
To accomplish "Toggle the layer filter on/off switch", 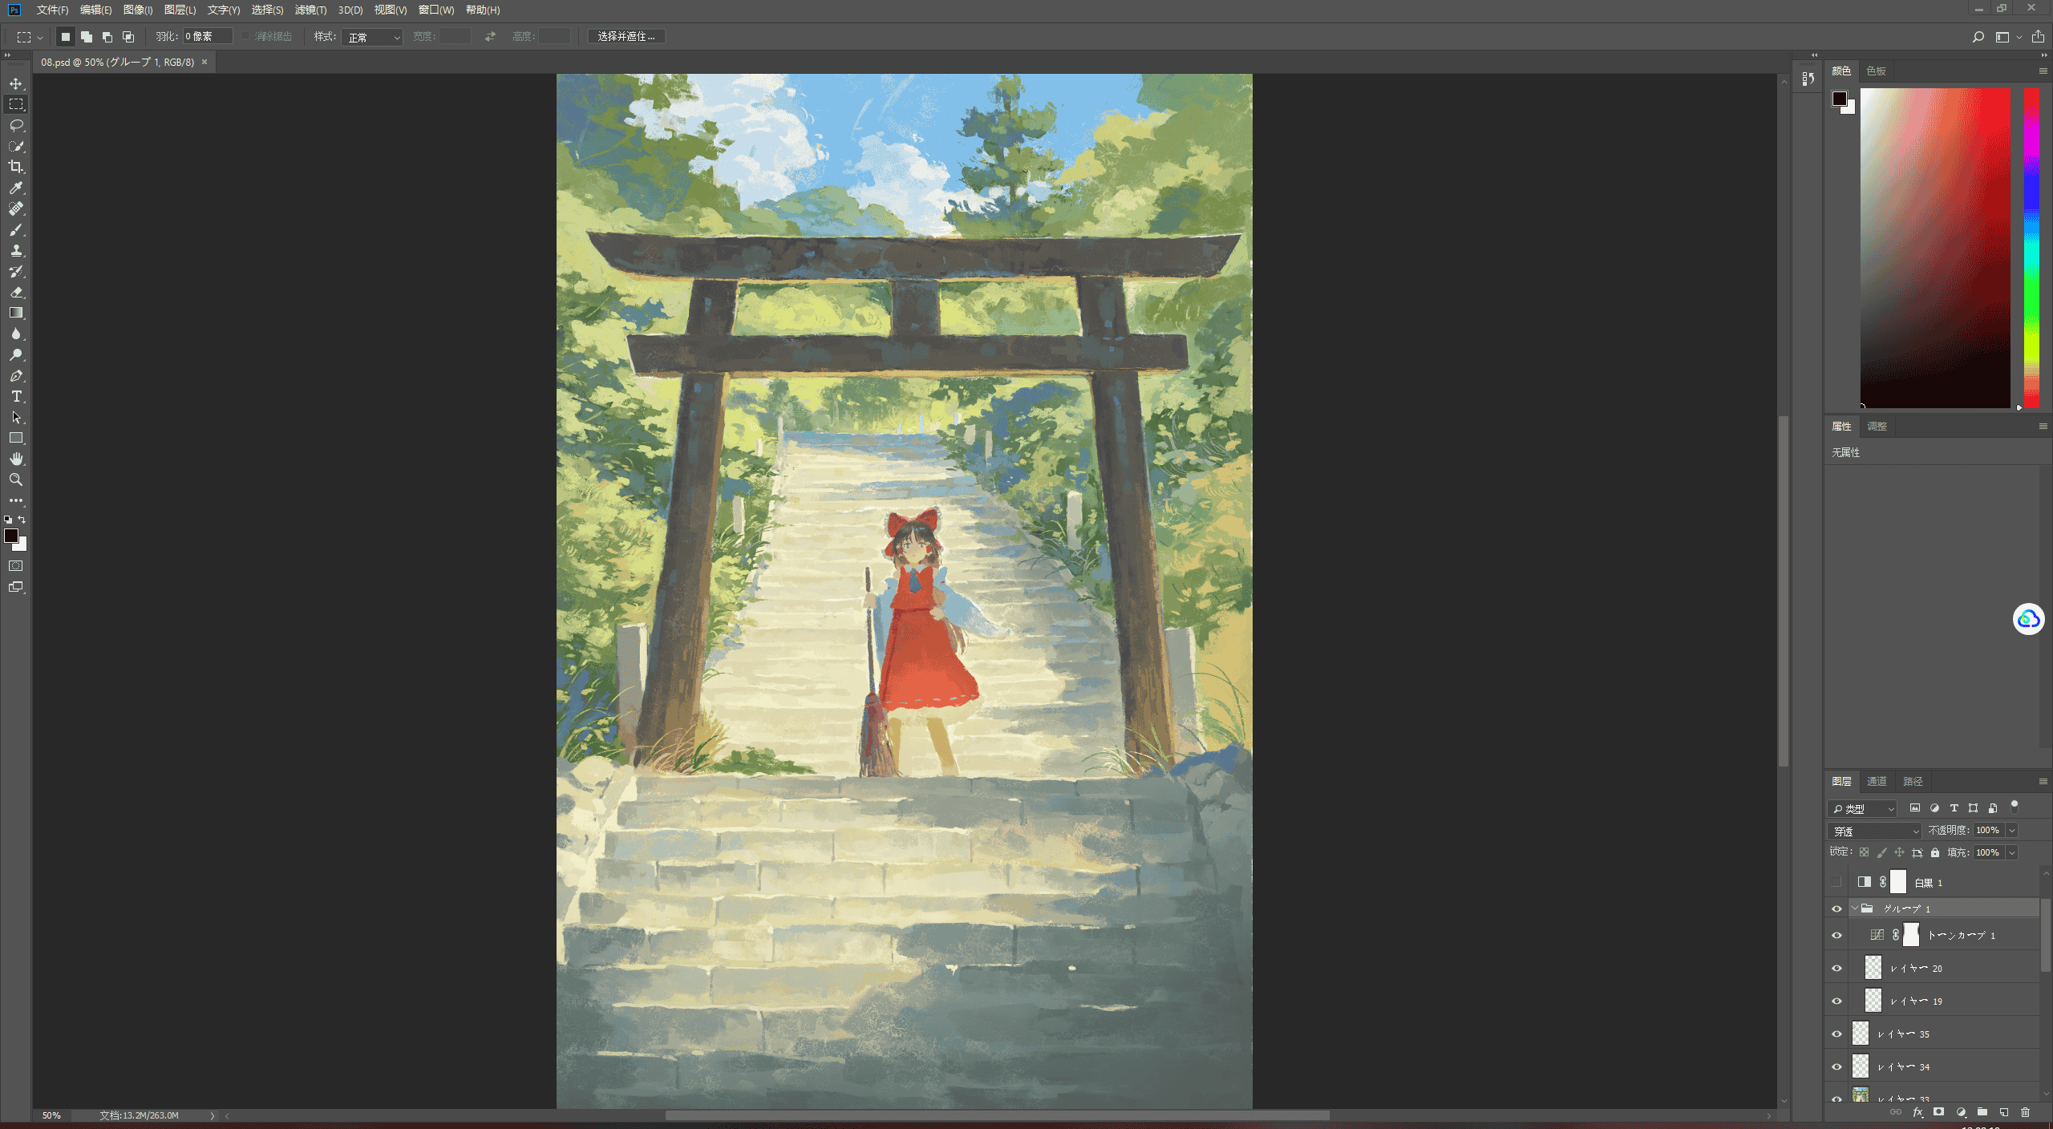I will click(x=2015, y=807).
